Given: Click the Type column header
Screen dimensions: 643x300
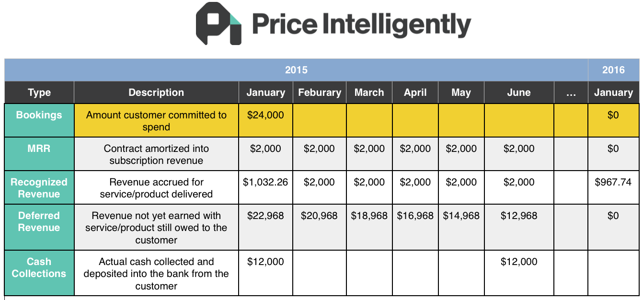Looking at the screenshot, I should tap(39, 92).
